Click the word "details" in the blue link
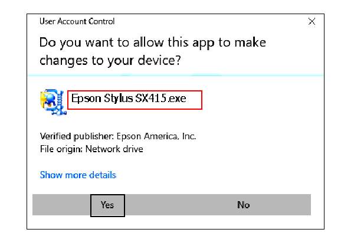The height and width of the screenshot is (236, 354). click(103, 175)
